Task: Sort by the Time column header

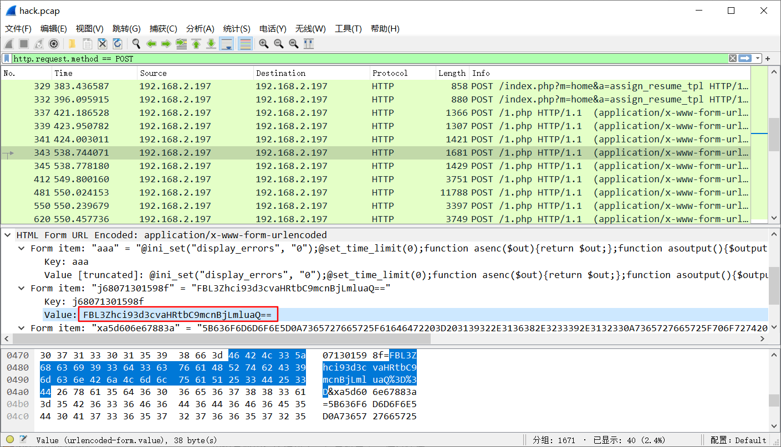Action: click(x=95, y=73)
